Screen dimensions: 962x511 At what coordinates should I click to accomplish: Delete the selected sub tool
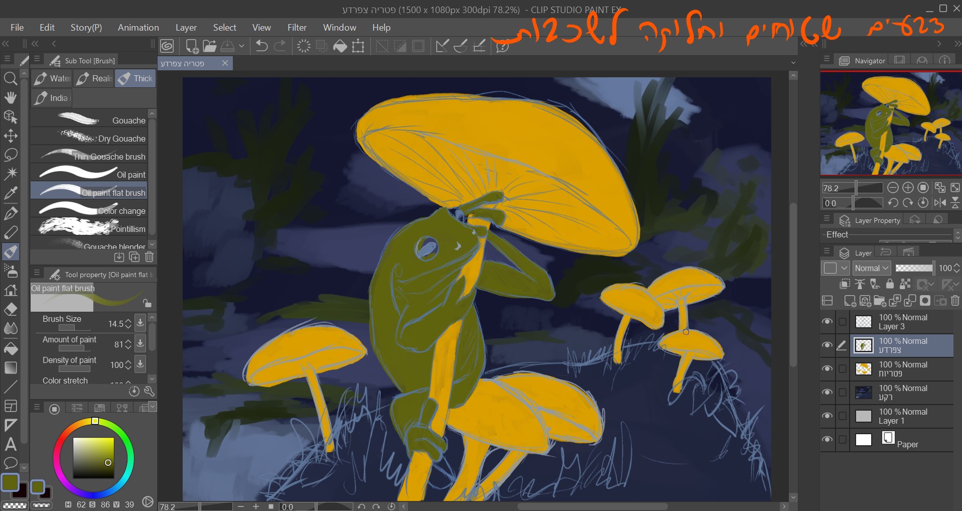tap(149, 257)
